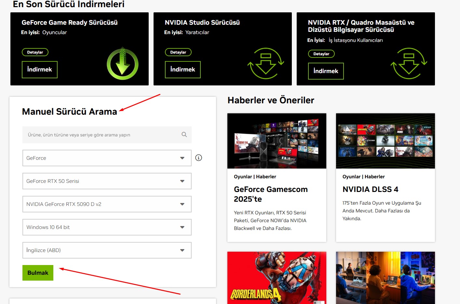The image size is (460, 304).
Task: Open the GeForce product type dropdown
Action: pyautogui.click(x=107, y=158)
